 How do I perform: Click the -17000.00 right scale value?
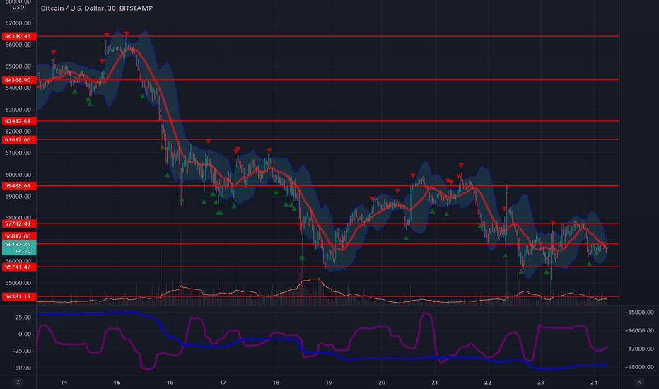(x=639, y=349)
